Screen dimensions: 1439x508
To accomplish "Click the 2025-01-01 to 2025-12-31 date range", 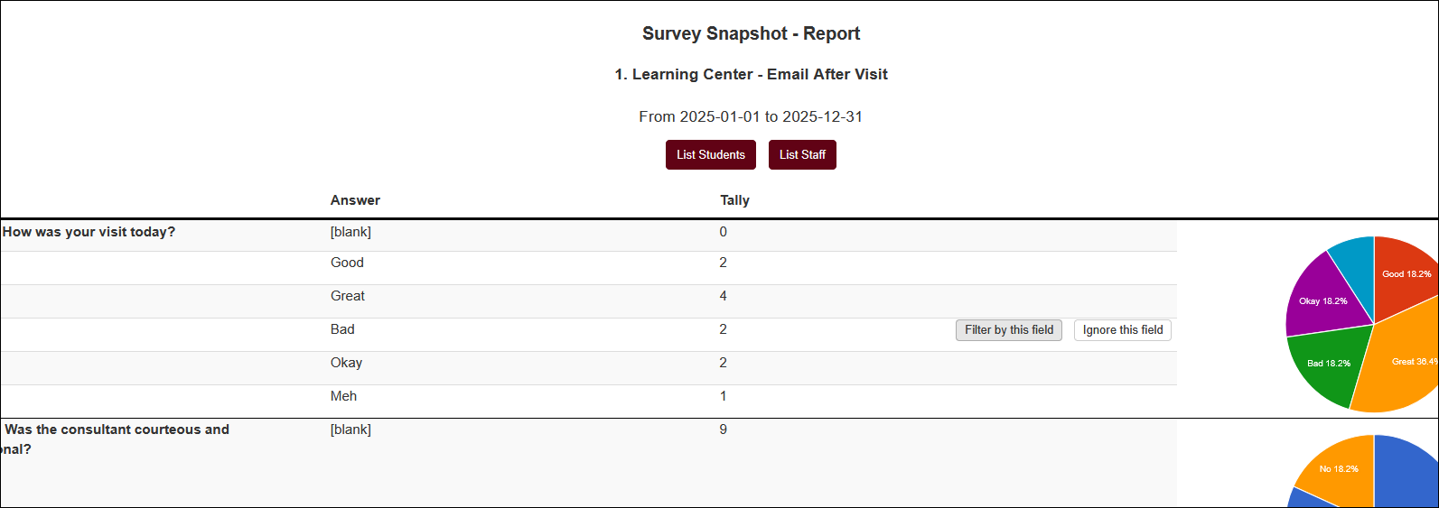I will click(750, 116).
